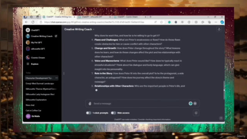Open the browser collections icon
Image resolution: width=247 pixels, height=139 pixels.
tap(209, 22)
